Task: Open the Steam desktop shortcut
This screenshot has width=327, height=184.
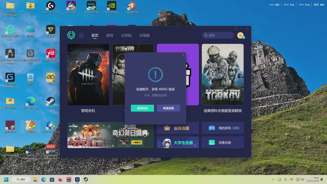Action: pos(50,103)
